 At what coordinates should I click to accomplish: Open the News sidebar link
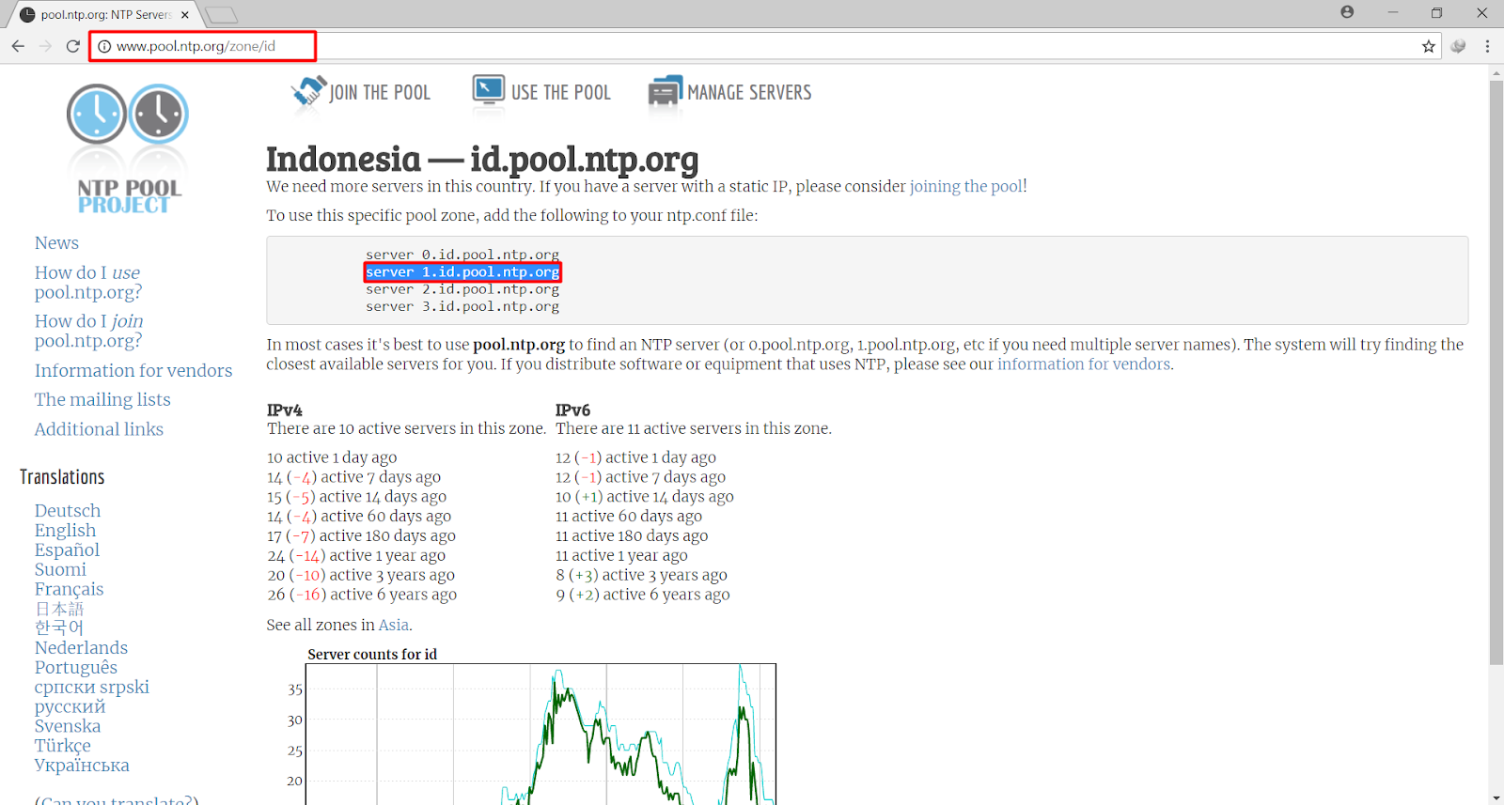56,243
